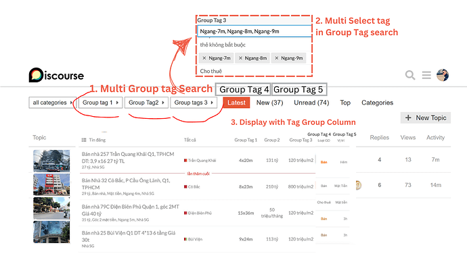Click the 131 tỷ cell
Screen dimensions: 467x262
(272, 161)
